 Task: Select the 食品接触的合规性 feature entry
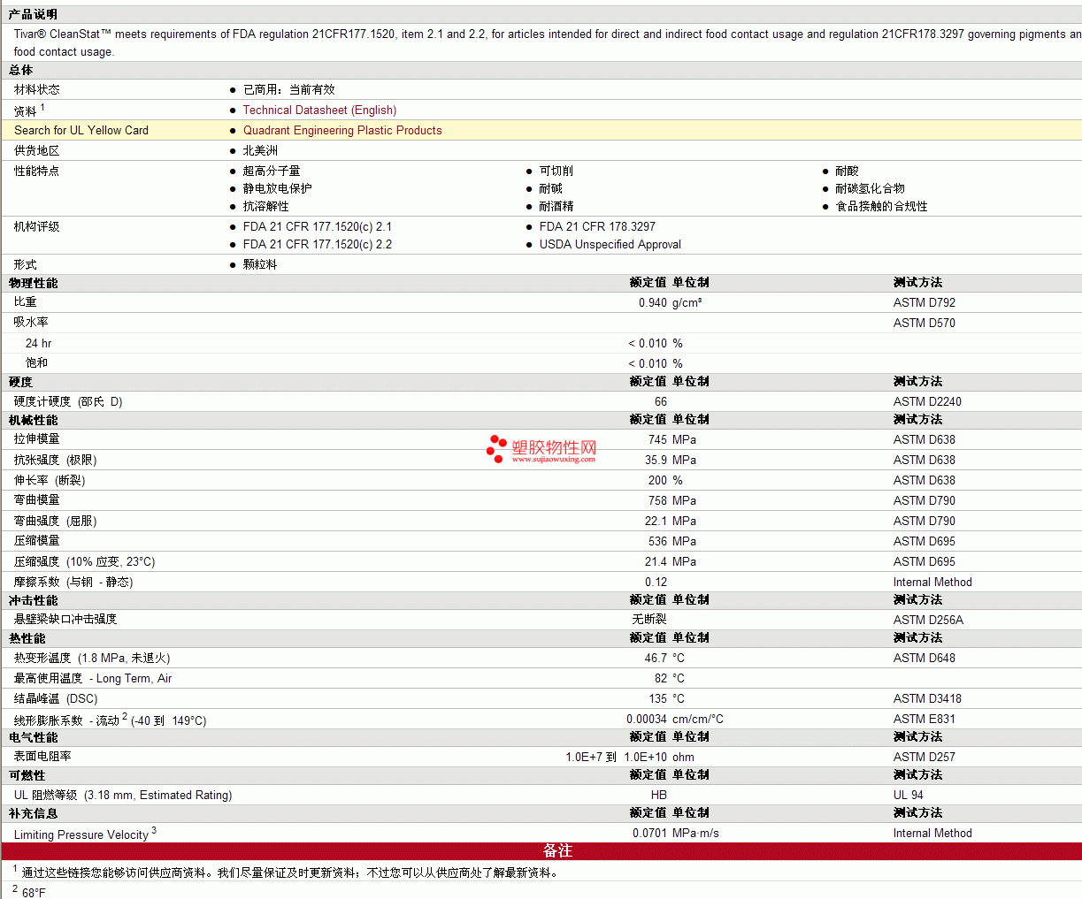point(882,206)
